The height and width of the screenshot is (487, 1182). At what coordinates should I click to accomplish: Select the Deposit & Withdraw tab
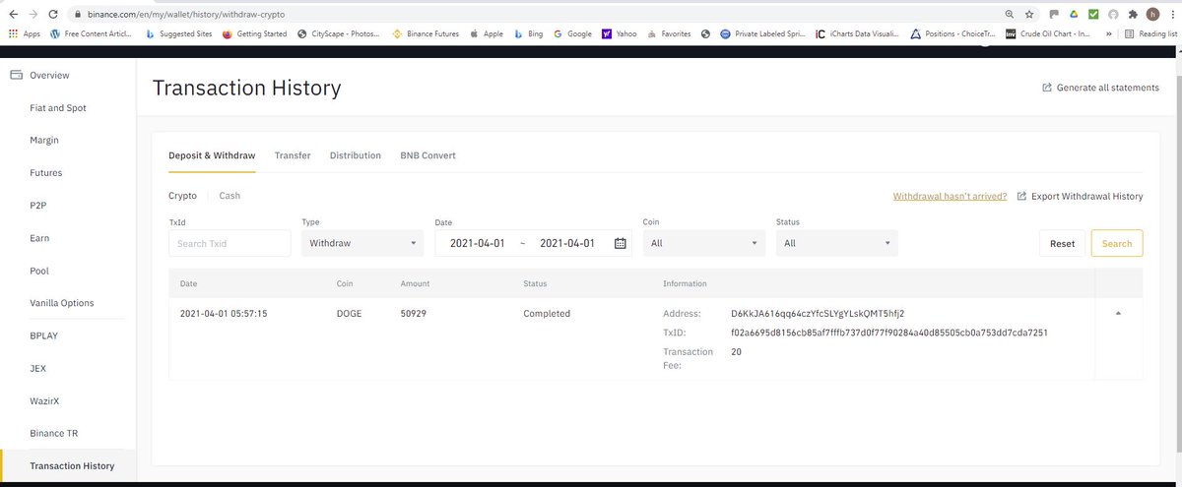click(x=212, y=155)
